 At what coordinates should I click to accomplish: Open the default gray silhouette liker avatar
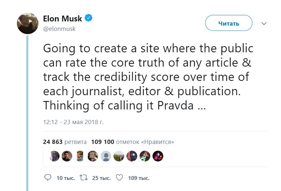tap(106, 156)
